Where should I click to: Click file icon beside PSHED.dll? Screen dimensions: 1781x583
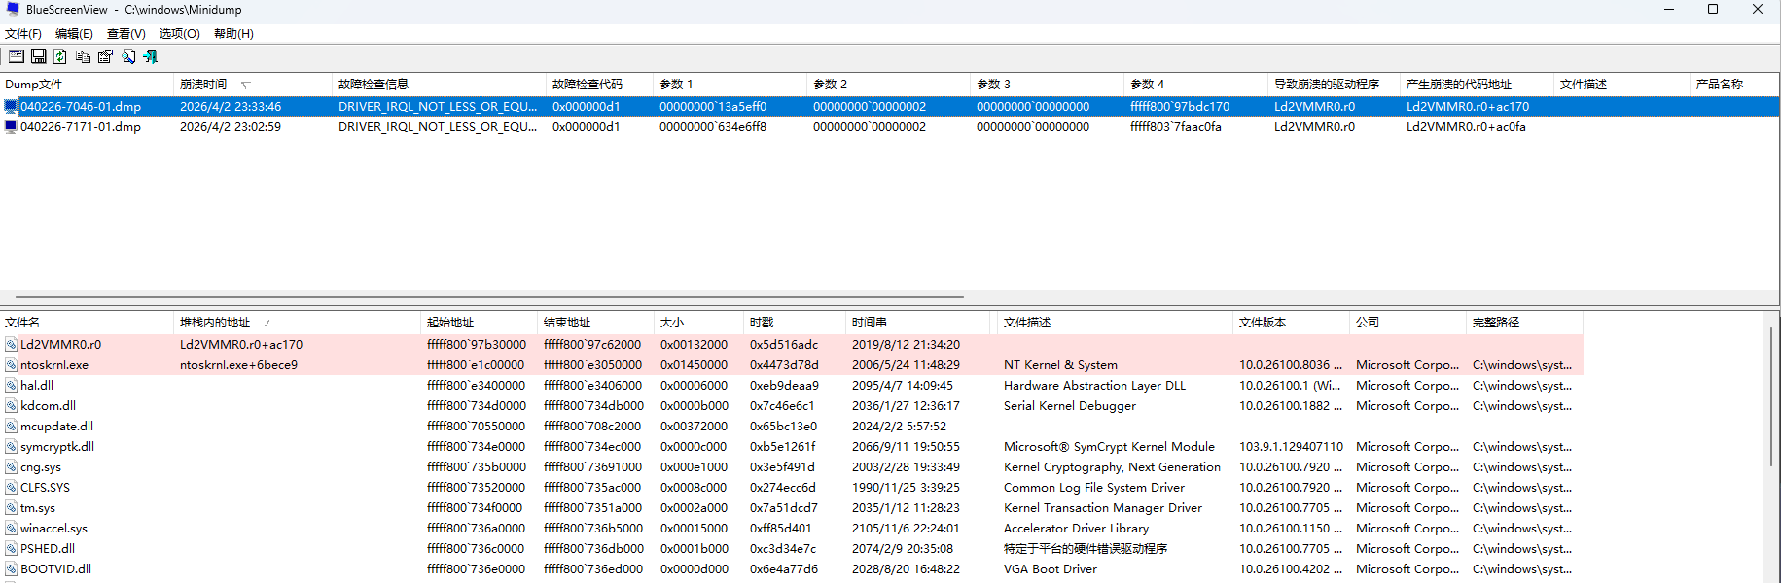coord(11,549)
